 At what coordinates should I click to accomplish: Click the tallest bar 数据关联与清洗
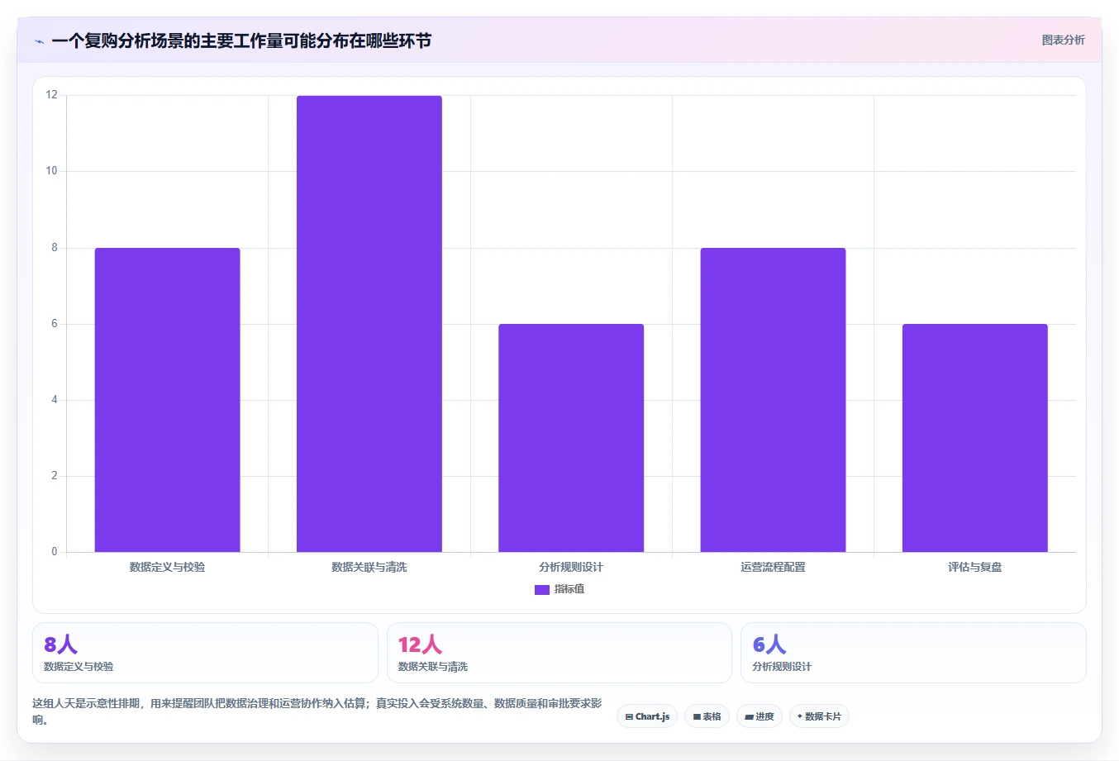pyautogui.click(x=369, y=324)
